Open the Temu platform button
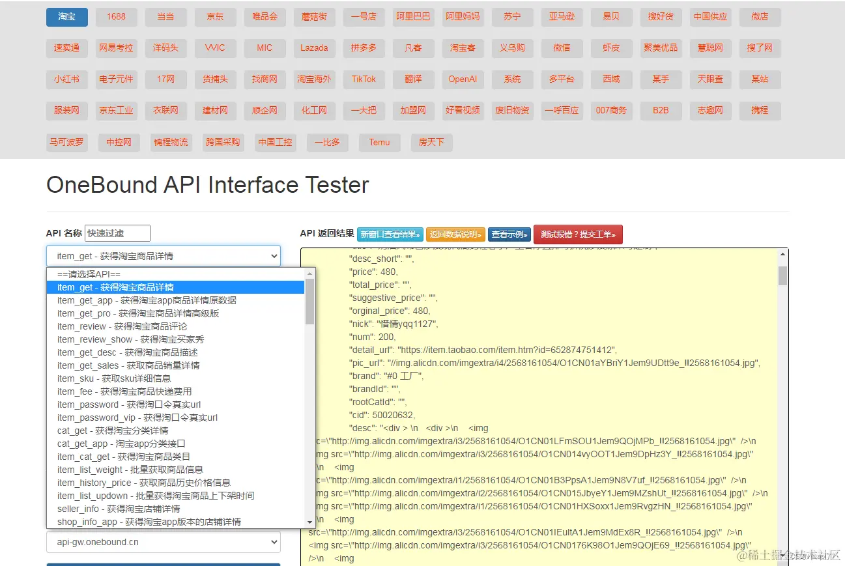This screenshot has height=566, width=845. (379, 143)
